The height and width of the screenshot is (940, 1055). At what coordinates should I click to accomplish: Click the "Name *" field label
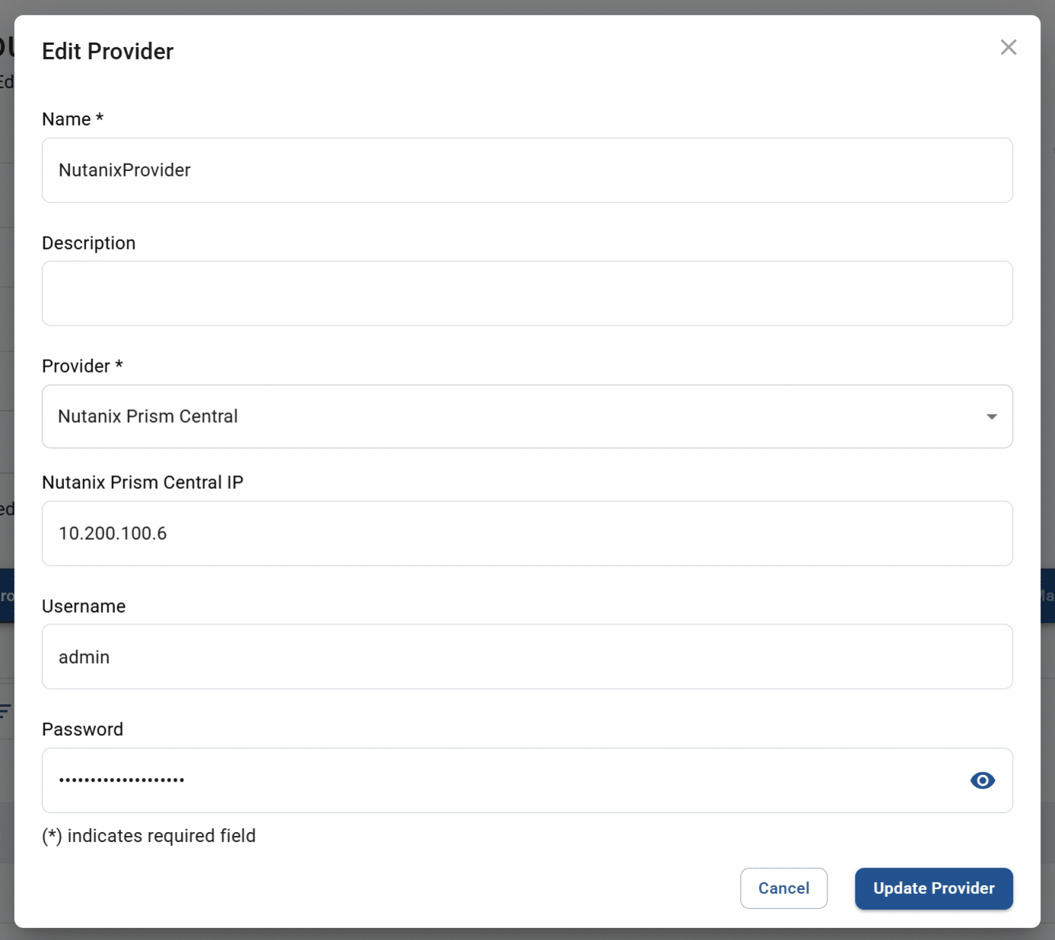click(x=72, y=119)
